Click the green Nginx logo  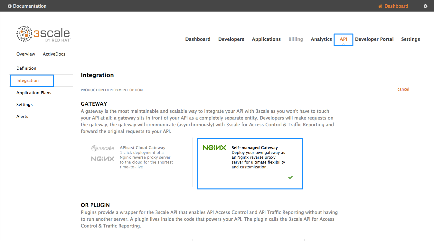(x=214, y=148)
